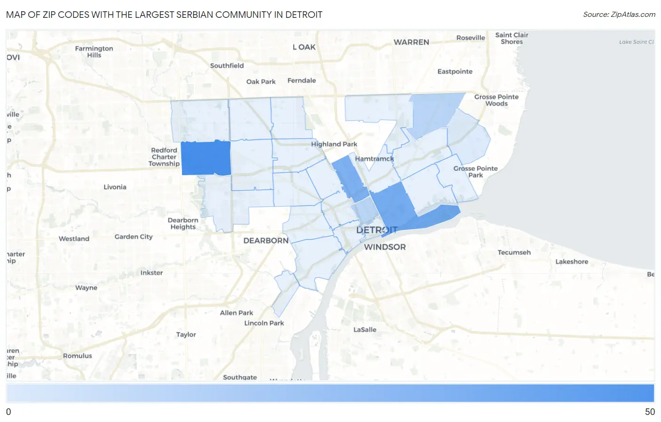Click the WINDSOR map label
Viewport: 661px width, 422px height.
tap(385, 247)
